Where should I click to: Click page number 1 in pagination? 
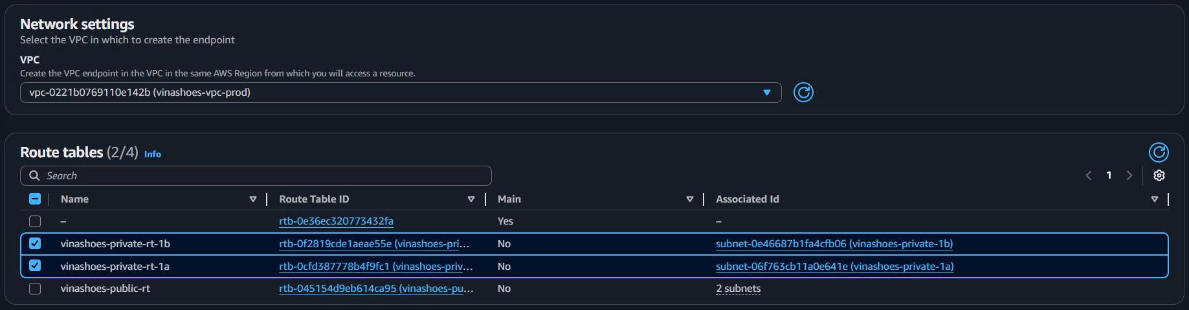point(1109,175)
